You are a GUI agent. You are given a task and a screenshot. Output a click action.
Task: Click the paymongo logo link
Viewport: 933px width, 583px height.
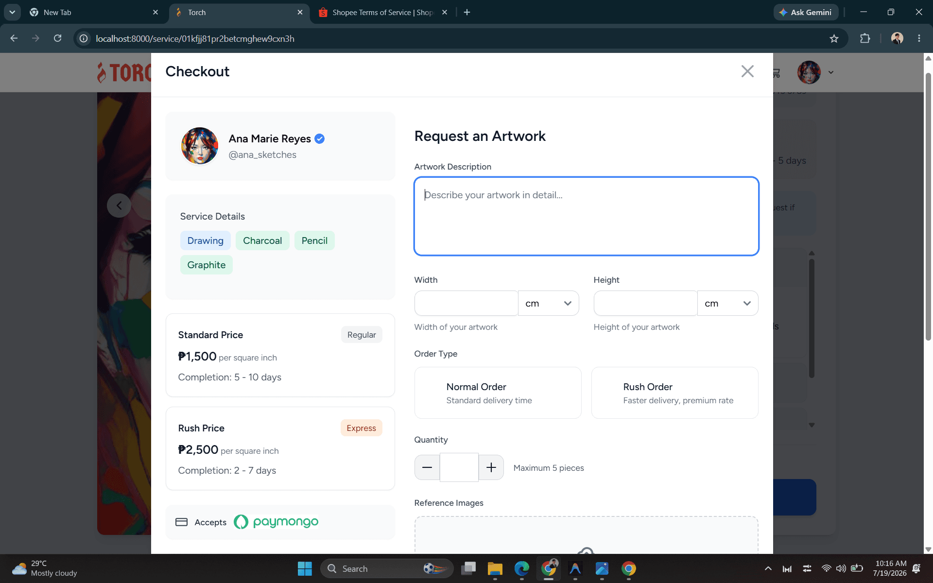tap(276, 522)
